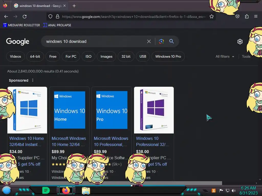Close the windows 10 download tab
This screenshot has height=196, width=262.
(64, 6)
